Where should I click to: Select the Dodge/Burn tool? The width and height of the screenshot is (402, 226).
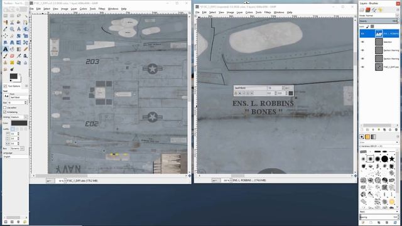point(12,69)
